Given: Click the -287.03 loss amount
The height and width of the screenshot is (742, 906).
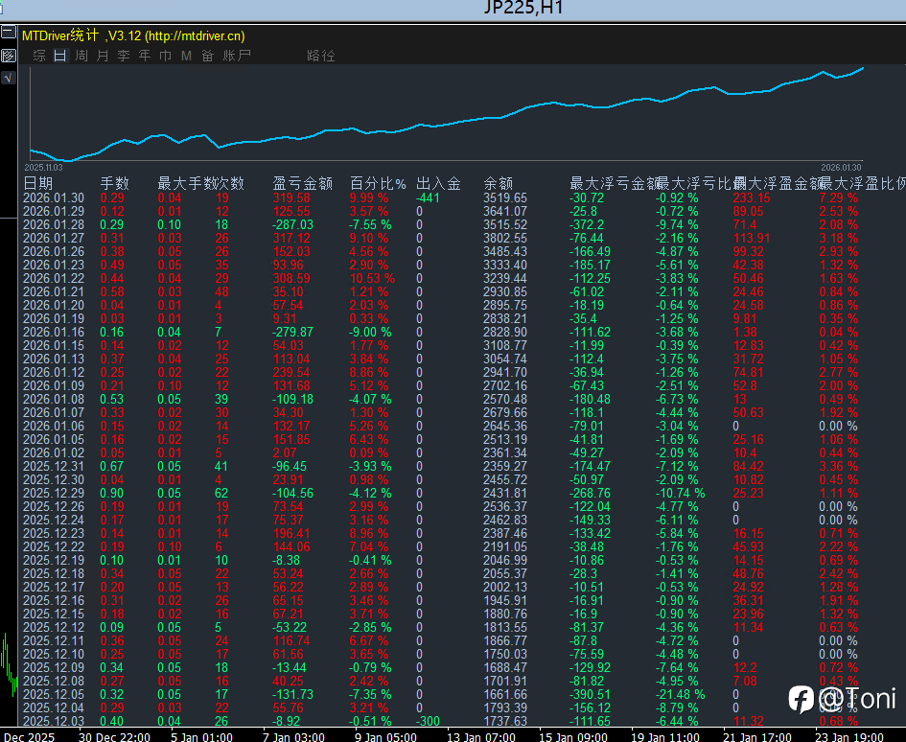Looking at the screenshot, I should 293,224.
